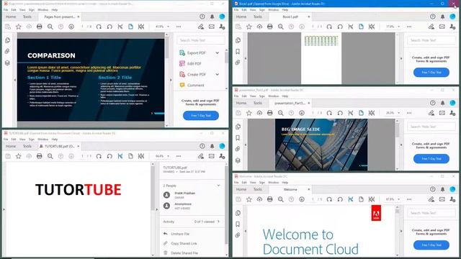Collapse the 2 People section

[218, 186]
